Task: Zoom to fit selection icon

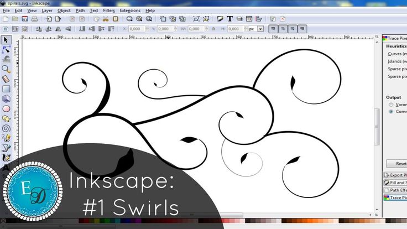Action: tap(129, 19)
